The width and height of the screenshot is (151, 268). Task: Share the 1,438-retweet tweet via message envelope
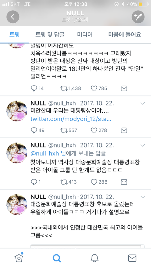(x=124, y=88)
